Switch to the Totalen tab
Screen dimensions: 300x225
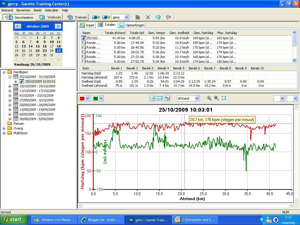click(107, 25)
